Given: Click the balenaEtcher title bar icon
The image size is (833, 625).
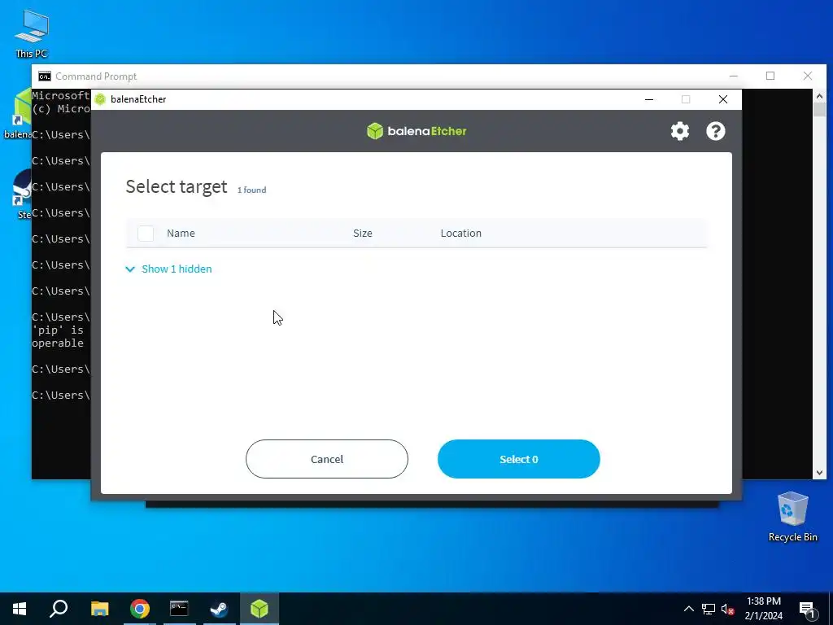Looking at the screenshot, I should click(x=100, y=99).
